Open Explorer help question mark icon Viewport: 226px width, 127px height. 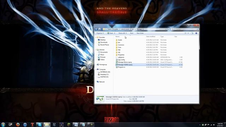click(x=196, y=33)
